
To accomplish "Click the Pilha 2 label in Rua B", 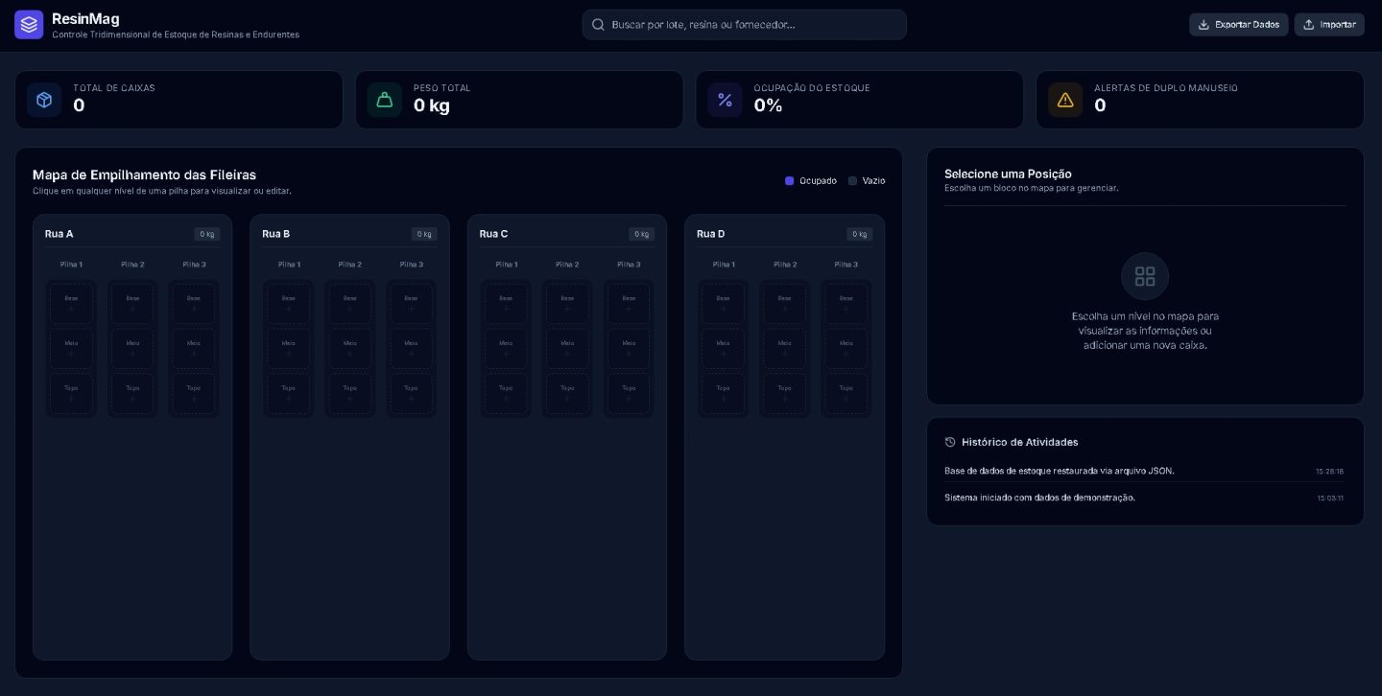I will [349, 265].
